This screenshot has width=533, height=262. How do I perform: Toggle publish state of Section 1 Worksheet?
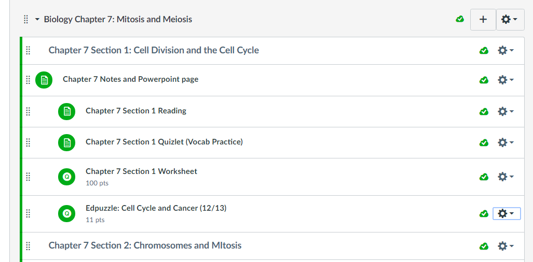coord(484,177)
